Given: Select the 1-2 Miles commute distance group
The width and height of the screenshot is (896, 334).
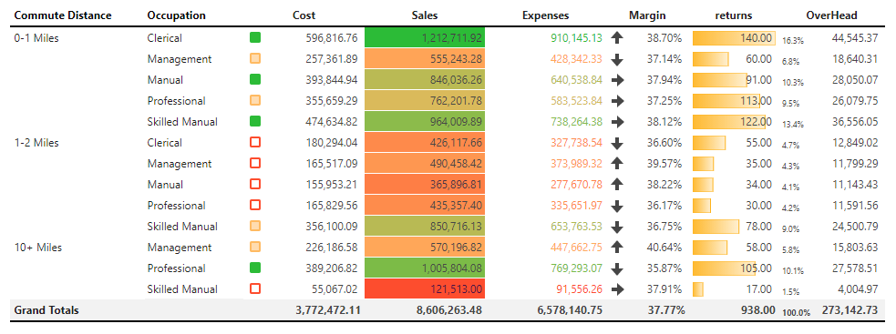Looking at the screenshot, I should point(36,143).
